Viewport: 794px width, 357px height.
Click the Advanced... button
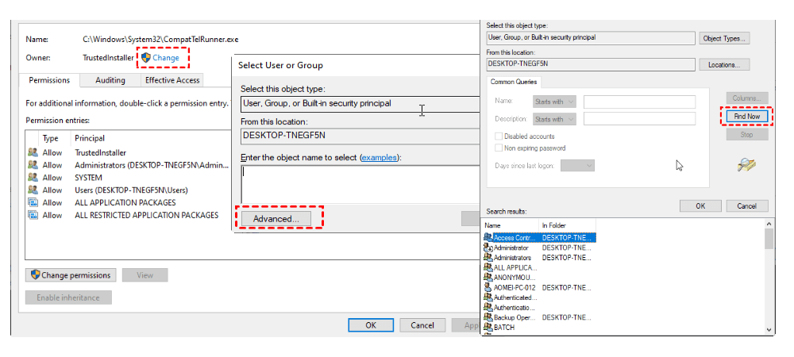pos(276,218)
